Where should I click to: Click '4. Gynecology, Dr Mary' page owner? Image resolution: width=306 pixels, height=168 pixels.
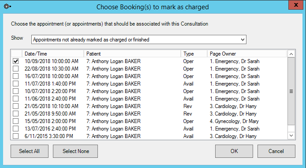234,121
